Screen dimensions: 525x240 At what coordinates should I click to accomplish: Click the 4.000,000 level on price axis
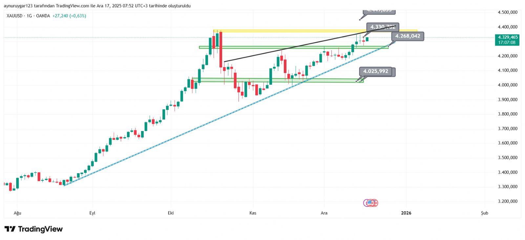pos(507,85)
